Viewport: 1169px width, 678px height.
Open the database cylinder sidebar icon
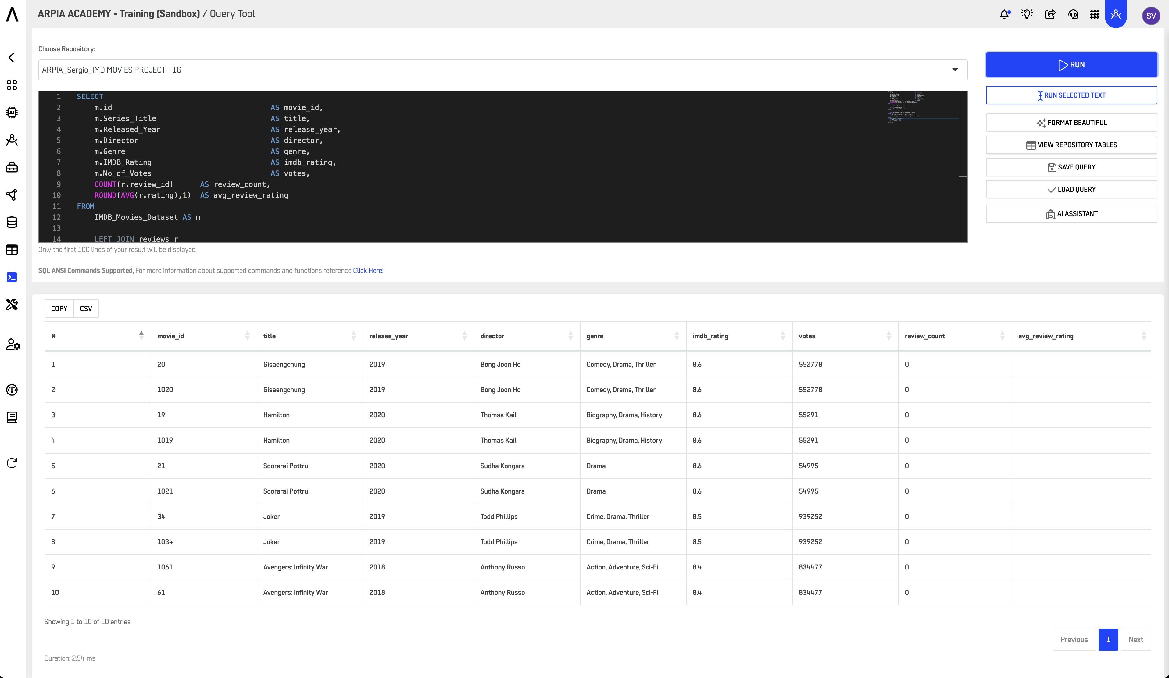(12, 222)
